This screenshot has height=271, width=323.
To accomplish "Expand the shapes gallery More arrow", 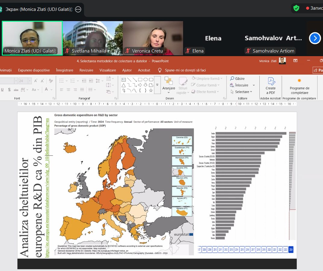I will pos(157,85).
